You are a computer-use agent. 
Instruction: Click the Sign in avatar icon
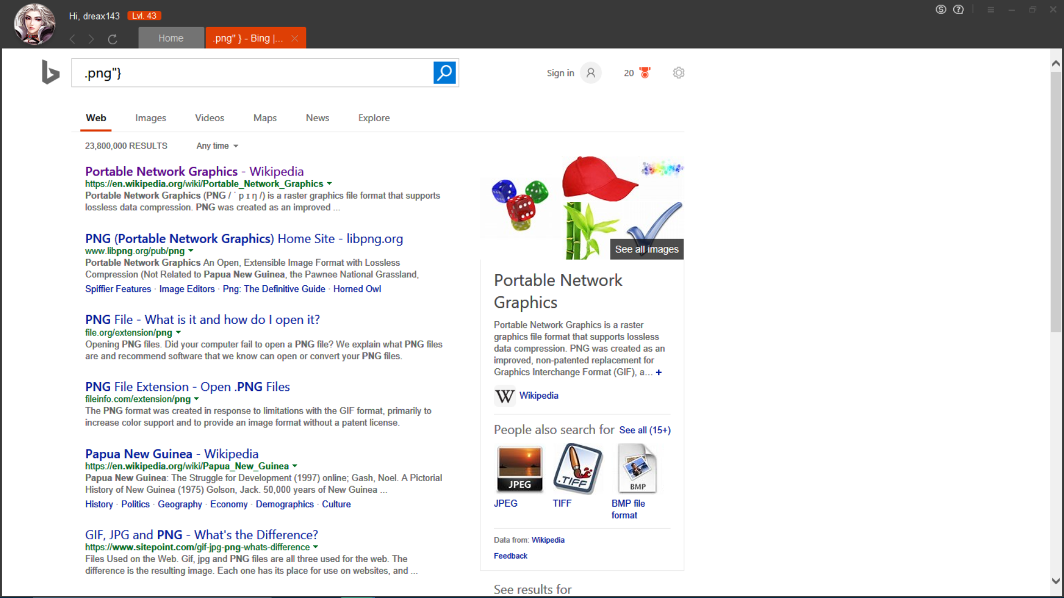pos(591,73)
